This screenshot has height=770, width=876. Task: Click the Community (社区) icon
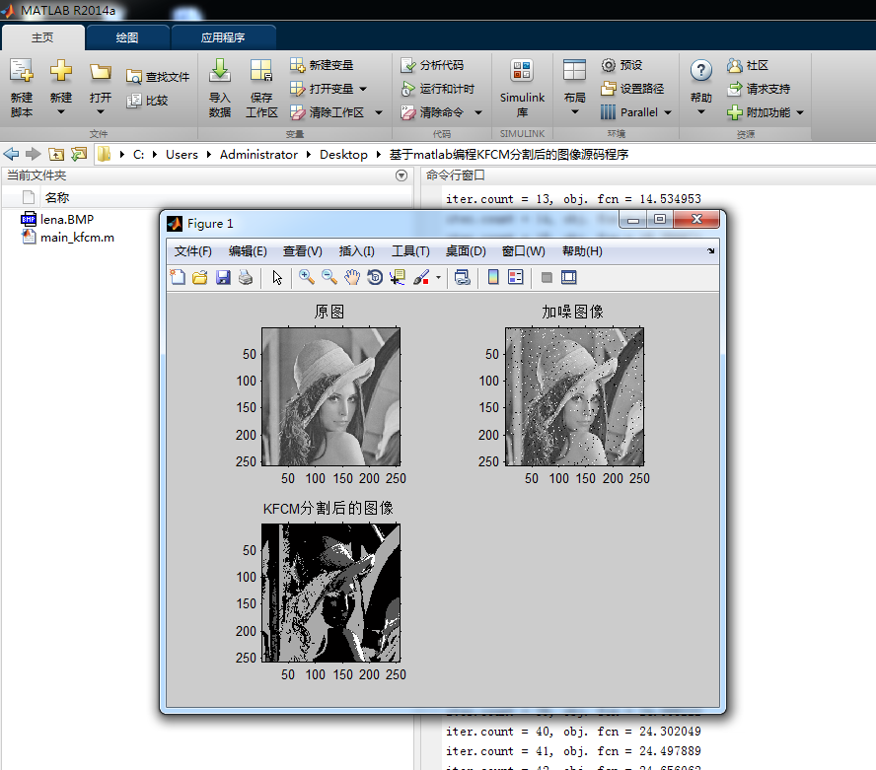[734, 65]
